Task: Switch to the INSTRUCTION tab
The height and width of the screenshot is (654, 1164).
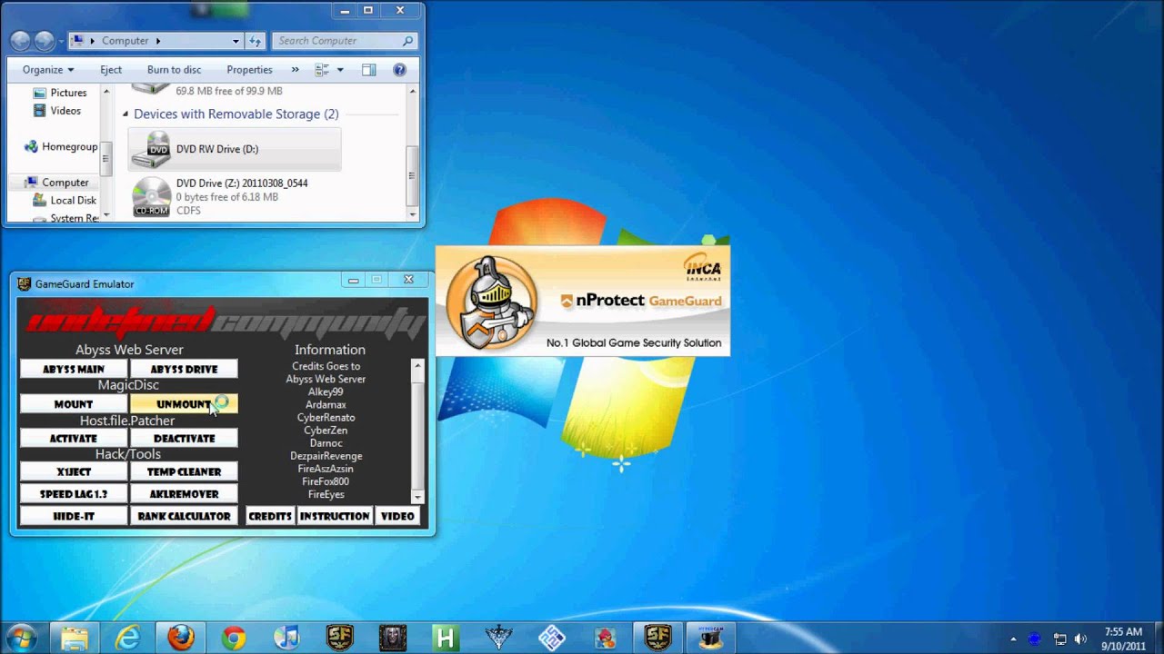Action: [x=335, y=516]
